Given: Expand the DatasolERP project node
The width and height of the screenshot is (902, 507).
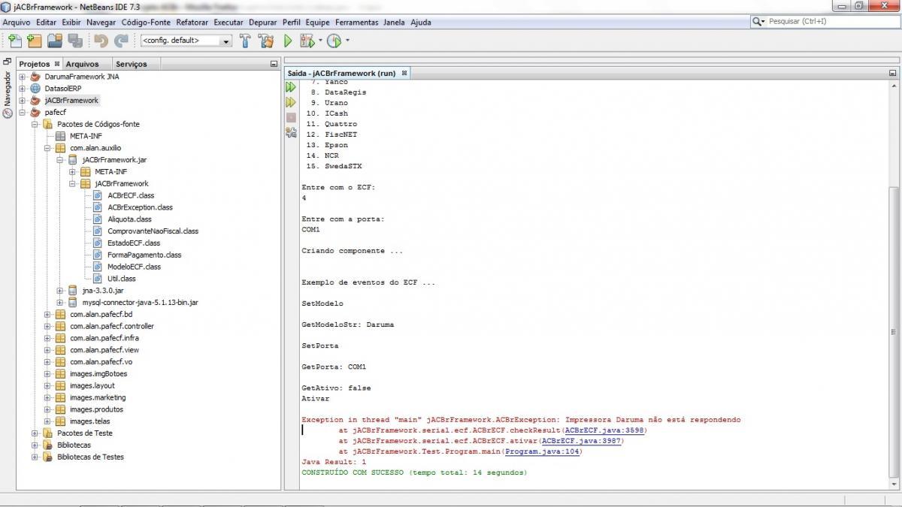Looking at the screenshot, I should pyautogui.click(x=23, y=88).
